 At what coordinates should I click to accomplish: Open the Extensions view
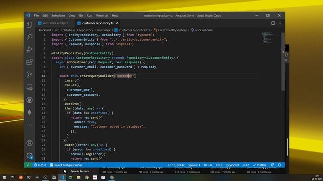click(x=29, y=62)
